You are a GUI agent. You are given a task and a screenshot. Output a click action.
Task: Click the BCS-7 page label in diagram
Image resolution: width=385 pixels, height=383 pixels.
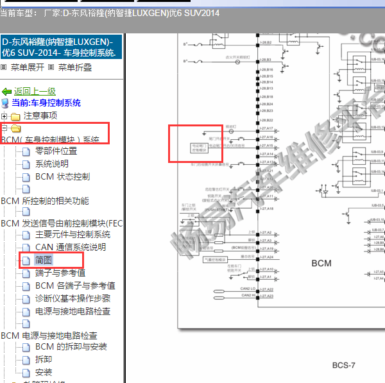pyautogui.click(x=343, y=365)
